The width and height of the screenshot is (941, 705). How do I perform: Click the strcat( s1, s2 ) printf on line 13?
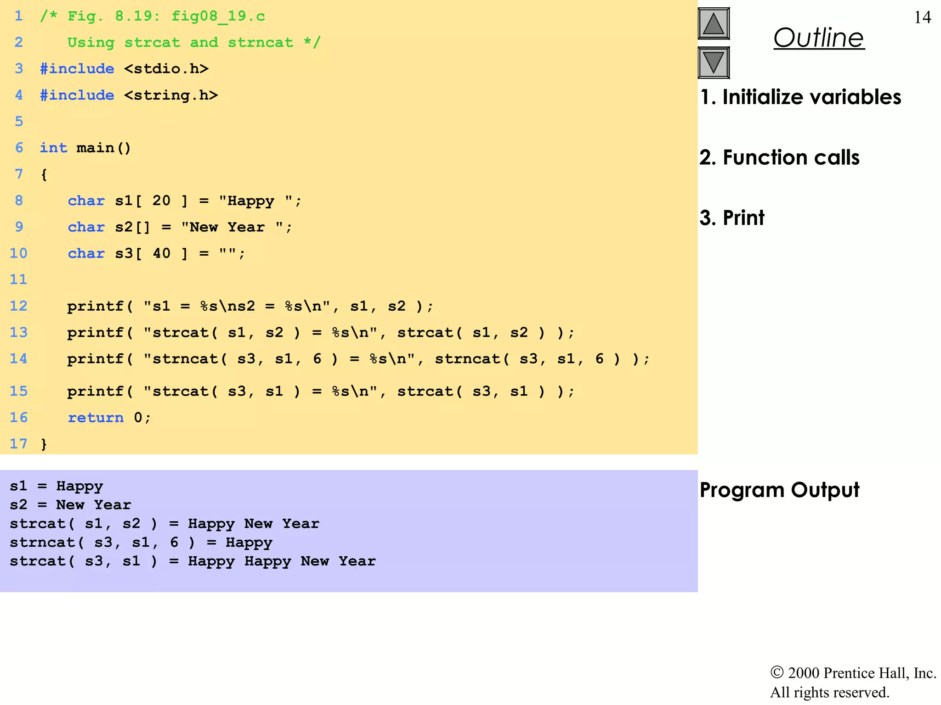point(321,332)
